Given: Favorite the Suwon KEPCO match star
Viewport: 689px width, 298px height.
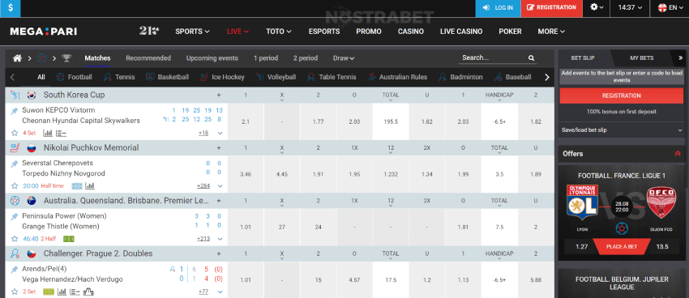Looking at the screenshot, I should [15, 133].
